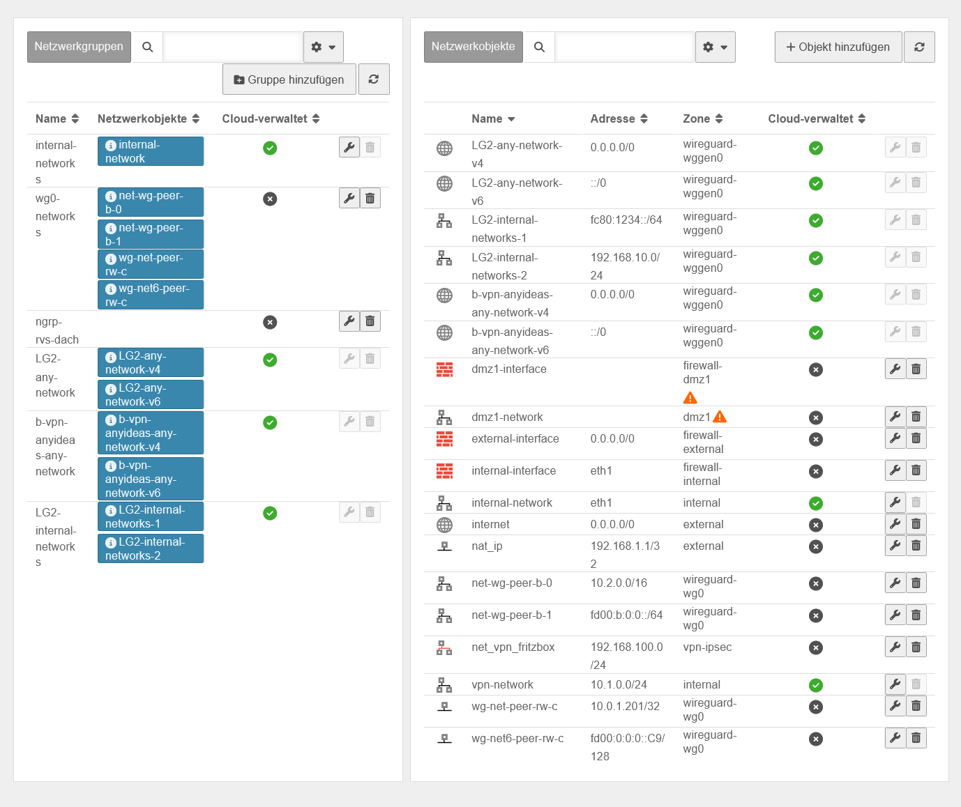The height and width of the screenshot is (807, 961).
Task: Refresh the network objects list
Action: tap(919, 47)
